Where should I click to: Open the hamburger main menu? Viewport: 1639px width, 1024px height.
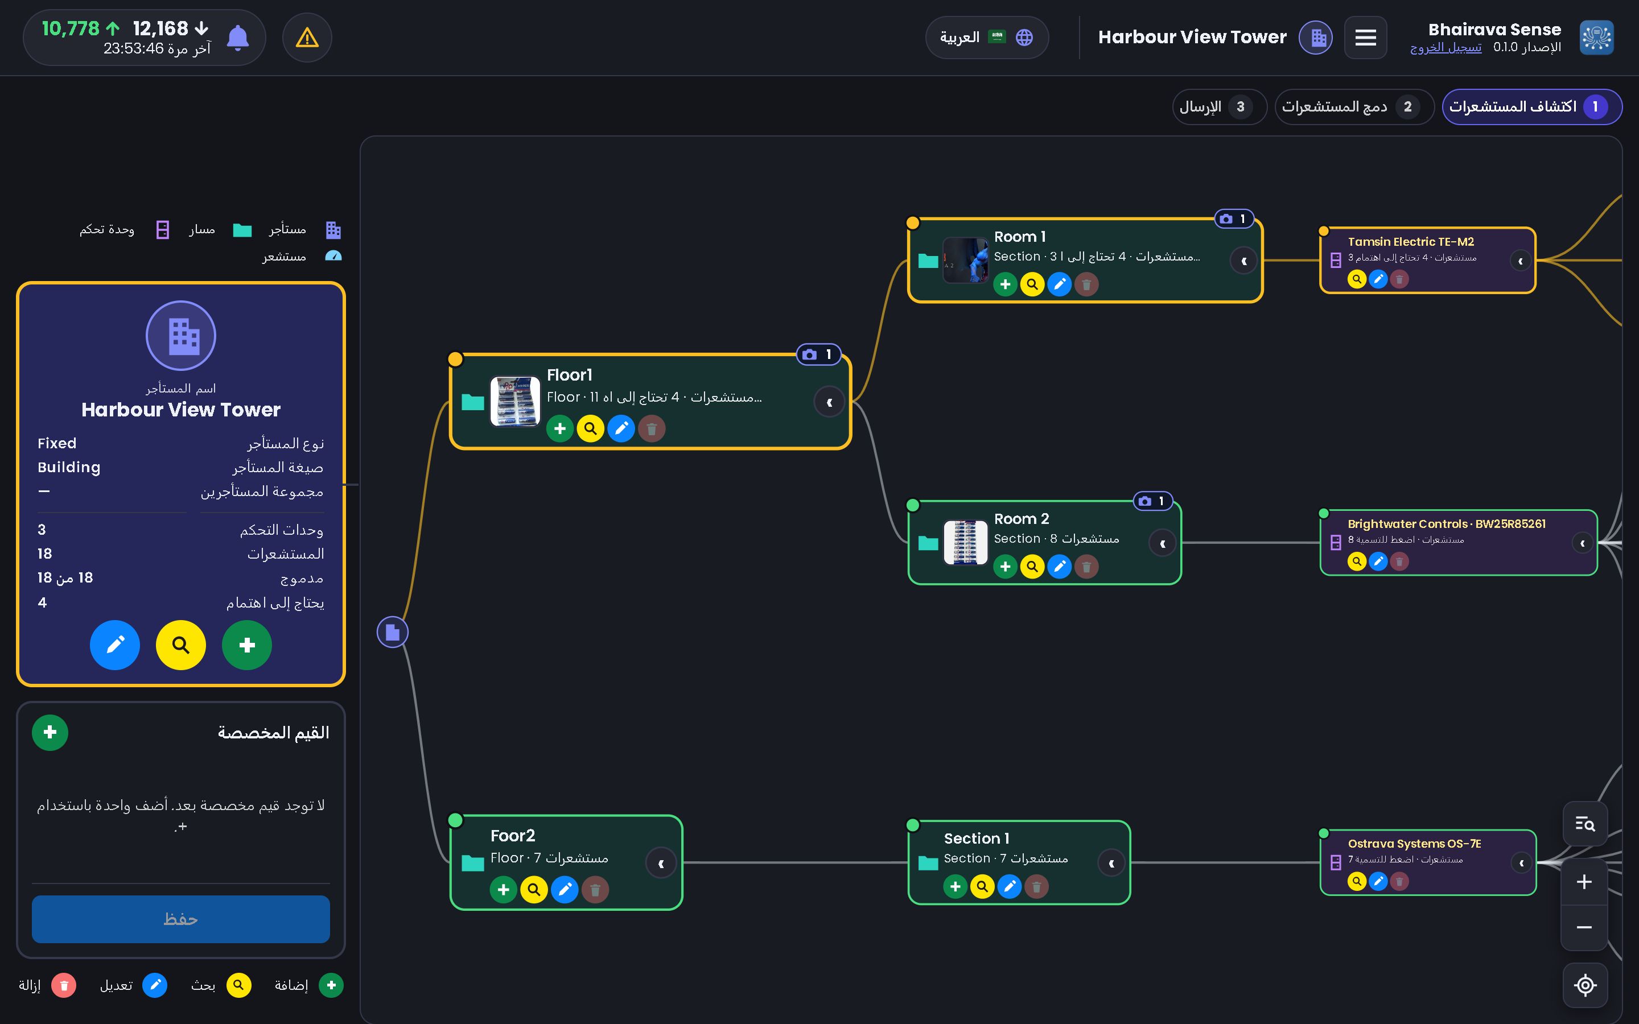click(x=1365, y=38)
